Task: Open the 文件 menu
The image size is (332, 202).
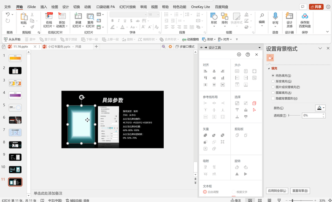Action: click(8, 7)
